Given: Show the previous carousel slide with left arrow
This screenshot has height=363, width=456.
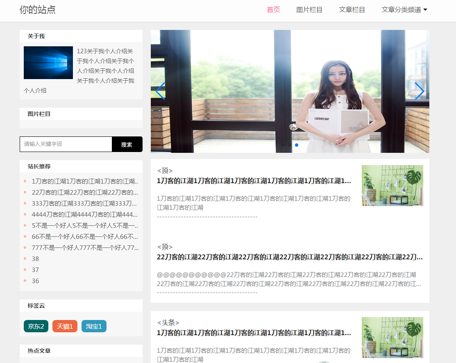Looking at the screenshot, I should [x=160, y=91].
